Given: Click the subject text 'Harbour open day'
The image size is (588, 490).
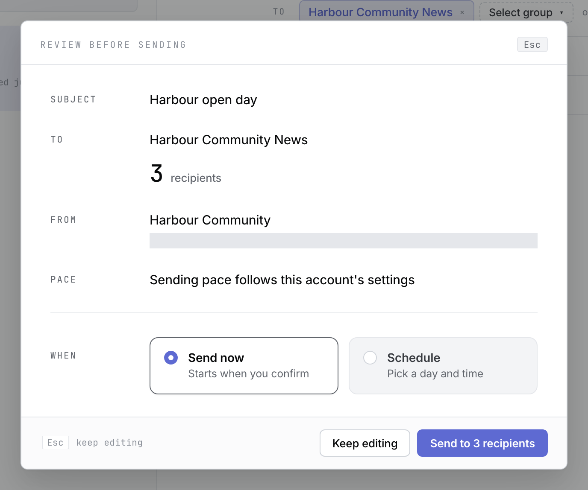Looking at the screenshot, I should [x=203, y=100].
